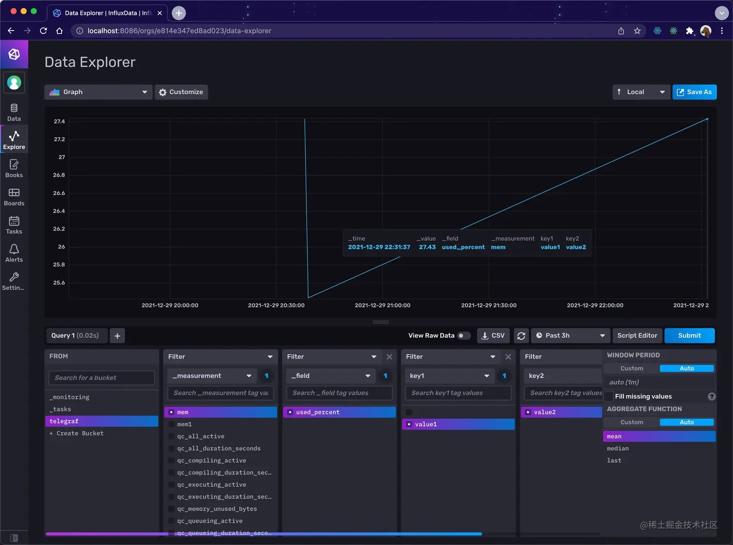Expand sidebar with bottom toggle icon
This screenshot has width=733, height=545.
[x=14, y=538]
